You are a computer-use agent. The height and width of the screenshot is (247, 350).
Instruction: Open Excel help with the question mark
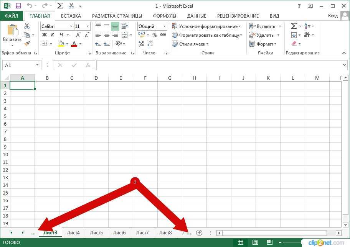299,6
